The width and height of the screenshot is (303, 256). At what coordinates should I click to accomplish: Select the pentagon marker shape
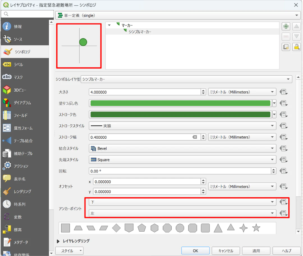click(142, 228)
